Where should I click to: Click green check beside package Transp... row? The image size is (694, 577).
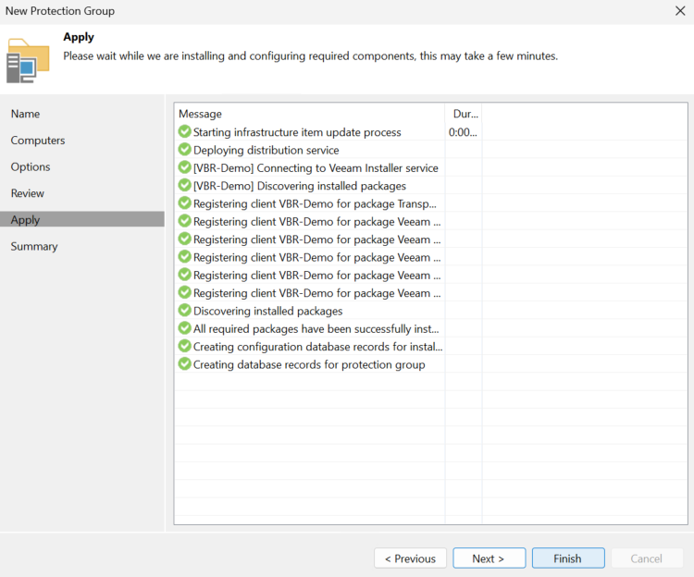pos(184,203)
